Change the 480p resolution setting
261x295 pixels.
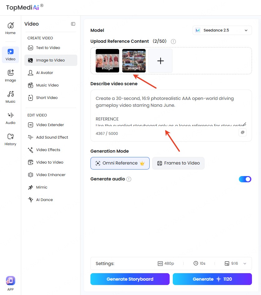pyautogui.click(x=166, y=263)
